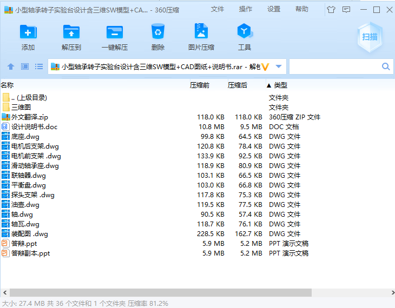Click the 解压到 (Extract to) icon
The image size is (395, 308).
click(x=71, y=32)
